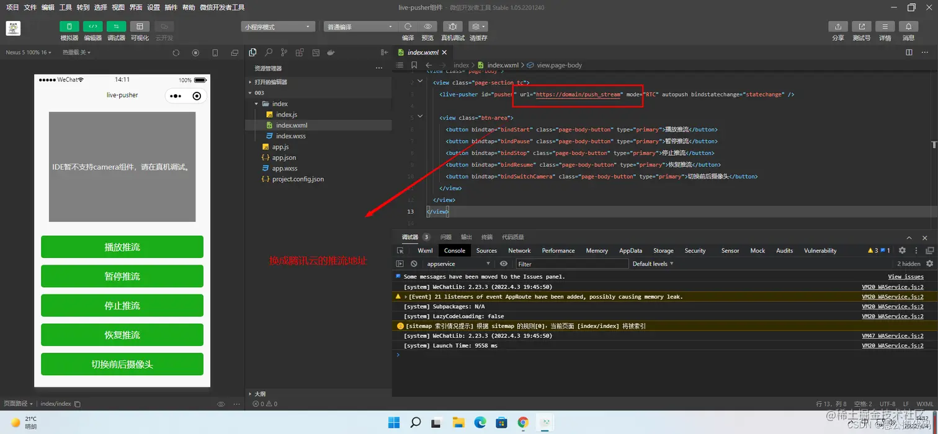Click the 清缓存 clear cache icon
The height and width of the screenshot is (434, 938).
click(478, 27)
